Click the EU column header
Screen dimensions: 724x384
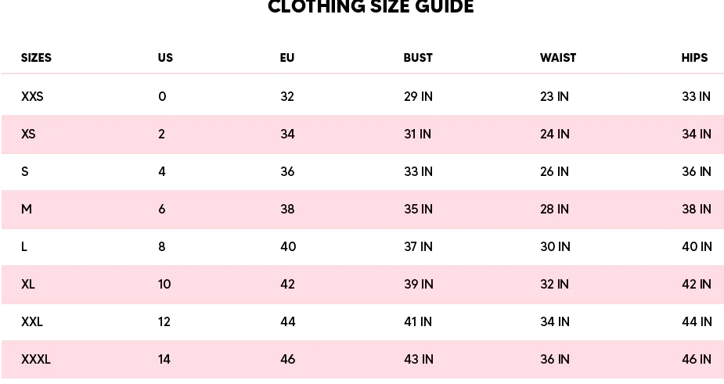click(287, 58)
